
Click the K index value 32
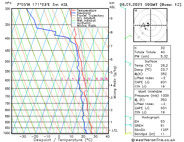coord(163,48)
